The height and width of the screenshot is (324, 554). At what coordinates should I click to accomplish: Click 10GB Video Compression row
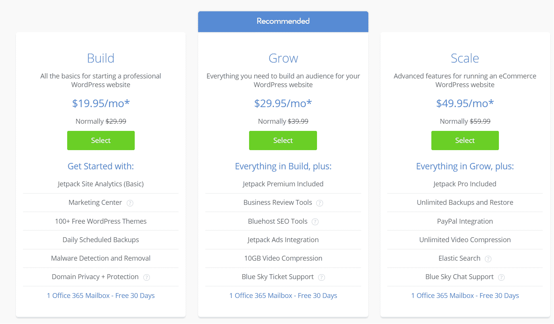tap(283, 258)
